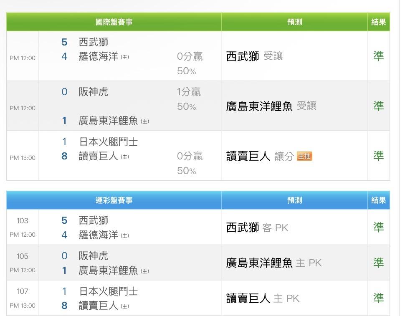
Task: Click game number 103
Action: tap(23, 221)
